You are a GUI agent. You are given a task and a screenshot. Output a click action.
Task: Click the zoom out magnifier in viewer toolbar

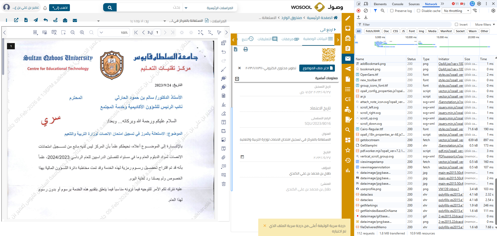pos(73,32)
